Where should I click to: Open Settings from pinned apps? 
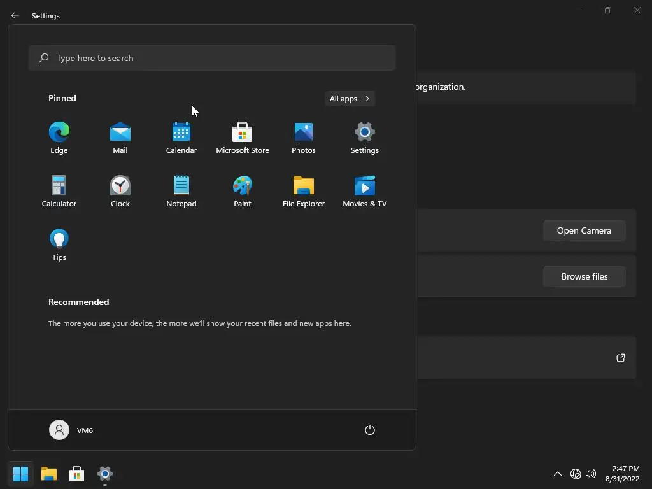(365, 138)
